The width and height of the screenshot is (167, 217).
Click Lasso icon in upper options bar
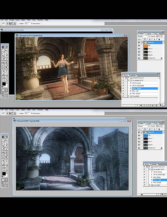click(x=3, y=23)
